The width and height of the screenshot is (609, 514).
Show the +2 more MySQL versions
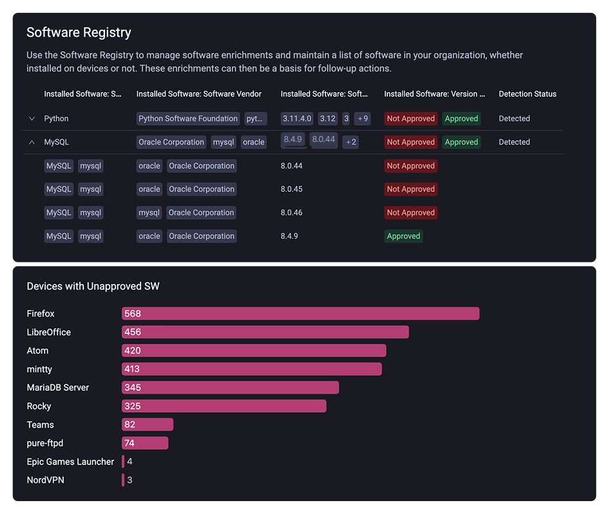coord(351,143)
